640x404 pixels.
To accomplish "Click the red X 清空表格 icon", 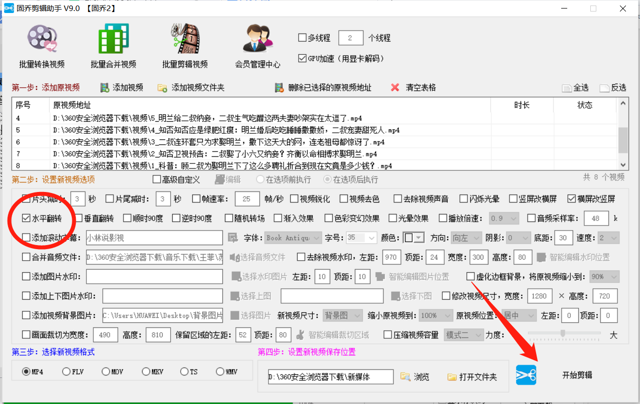I will tap(395, 88).
